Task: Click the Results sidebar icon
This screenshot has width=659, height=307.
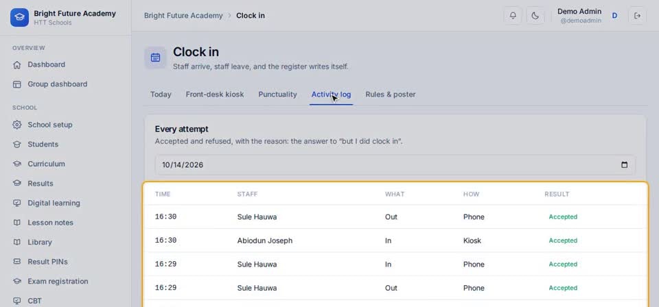Action: point(16,183)
